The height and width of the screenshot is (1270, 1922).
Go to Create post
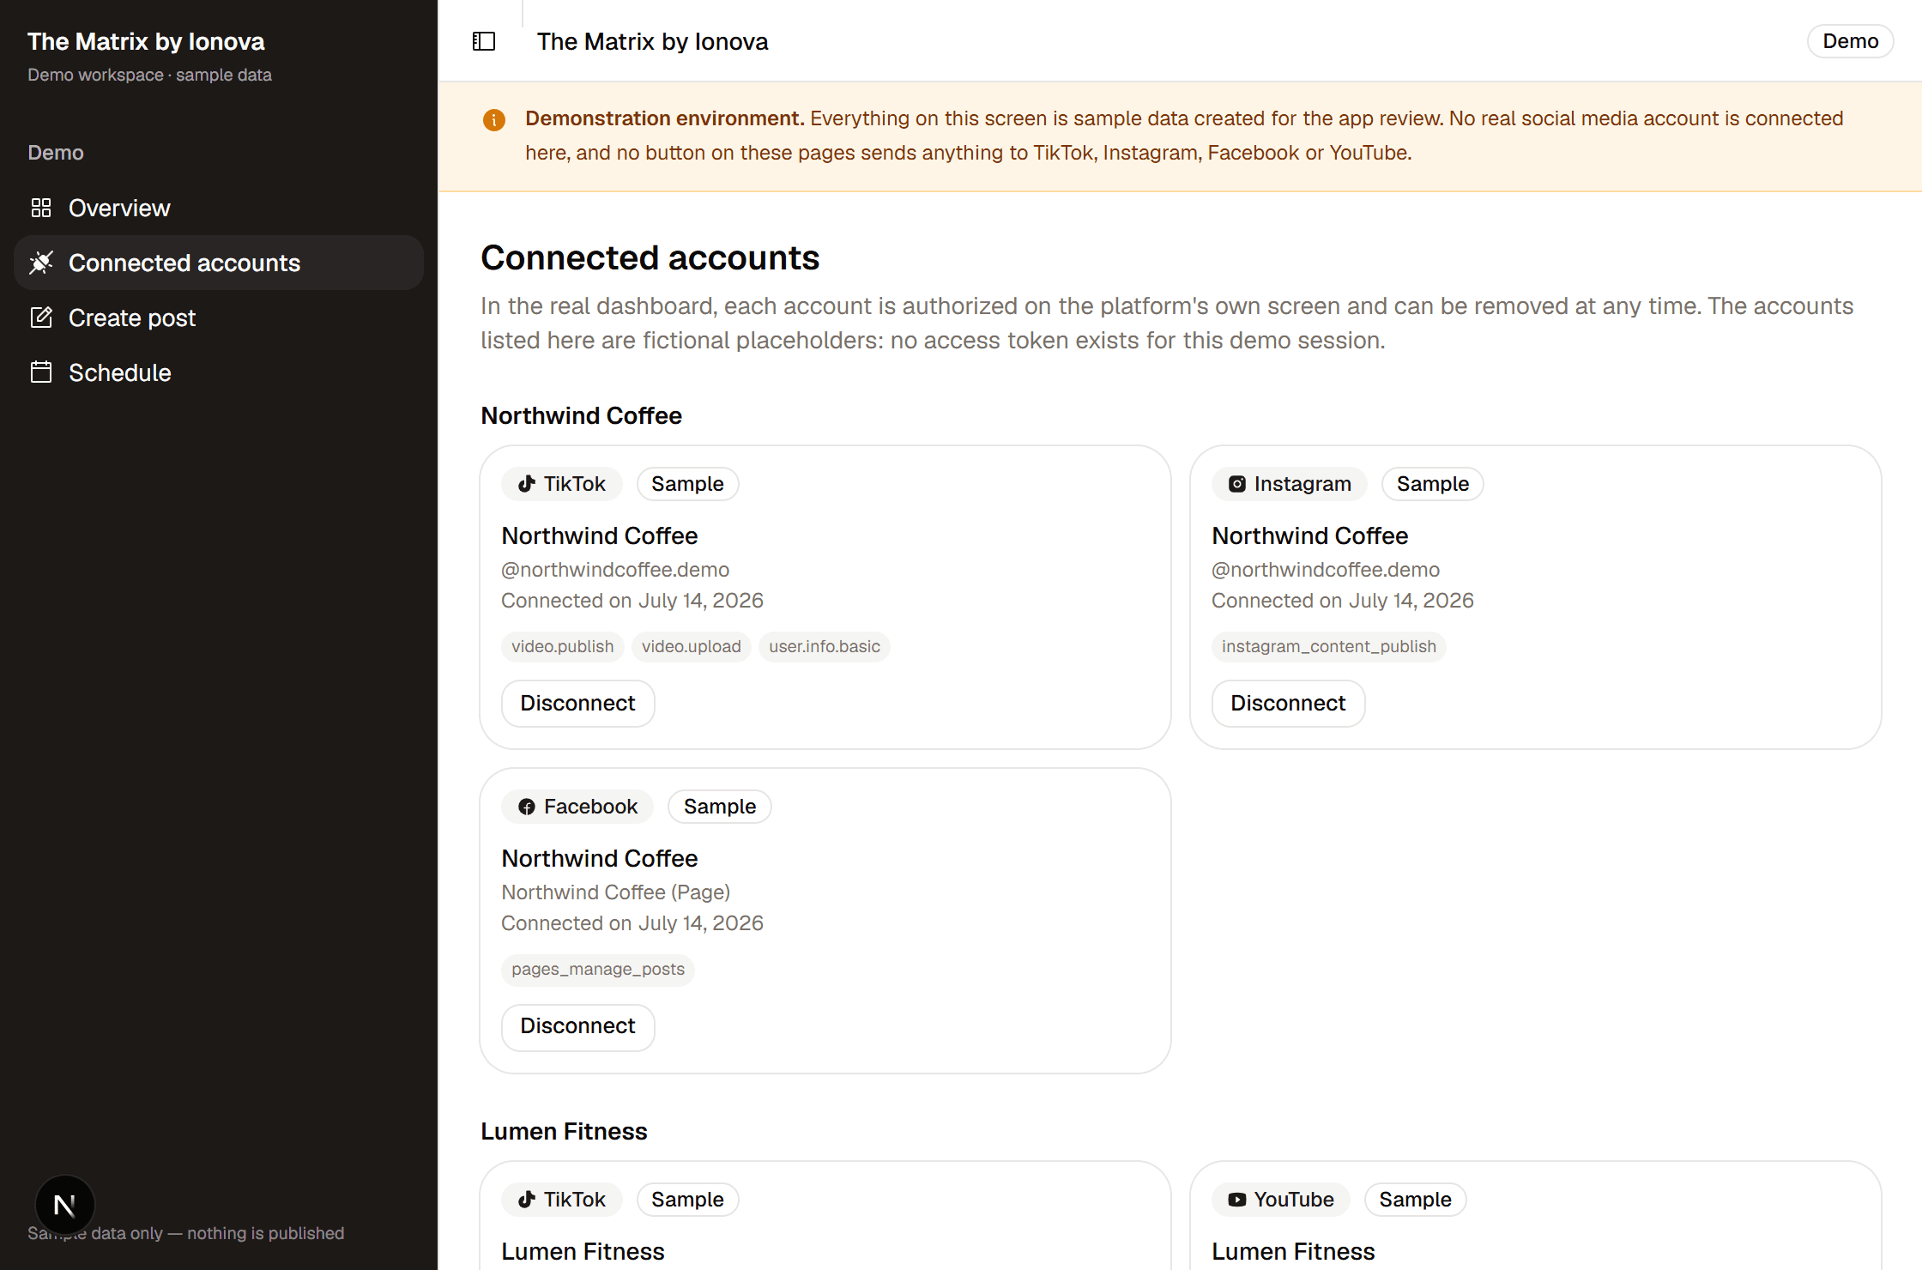pos(219,317)
